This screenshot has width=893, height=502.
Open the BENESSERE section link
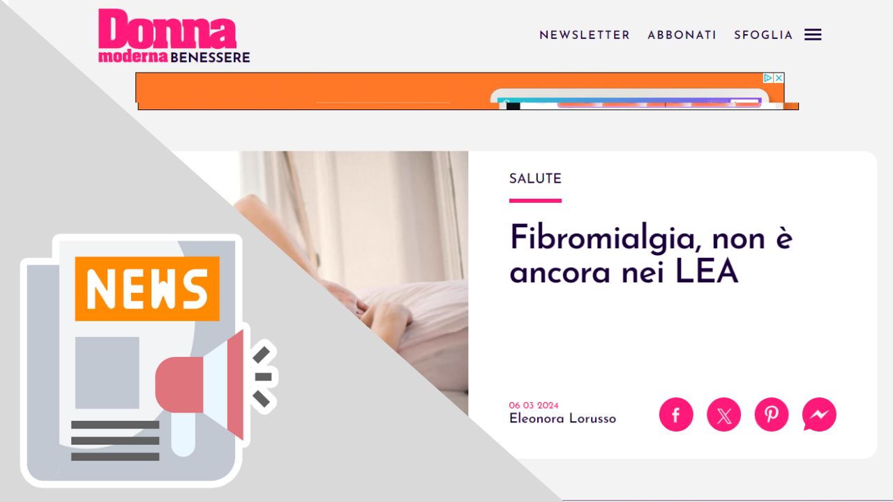coord(210,57)
